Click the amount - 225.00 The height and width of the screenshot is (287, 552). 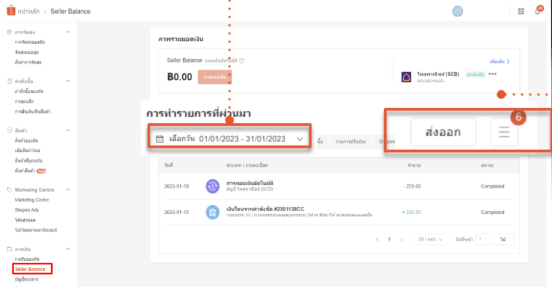click(412, 186)
